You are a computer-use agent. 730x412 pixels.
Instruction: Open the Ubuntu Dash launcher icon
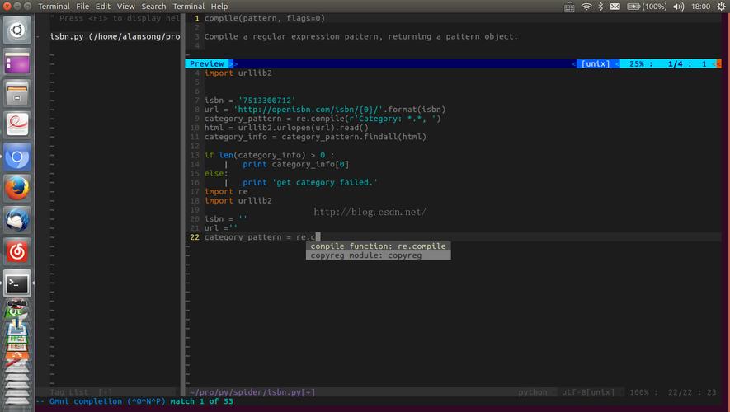[17, 30]
